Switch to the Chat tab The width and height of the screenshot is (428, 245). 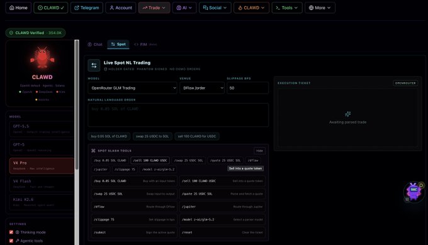pyautogui.click(x=95, y=45)
